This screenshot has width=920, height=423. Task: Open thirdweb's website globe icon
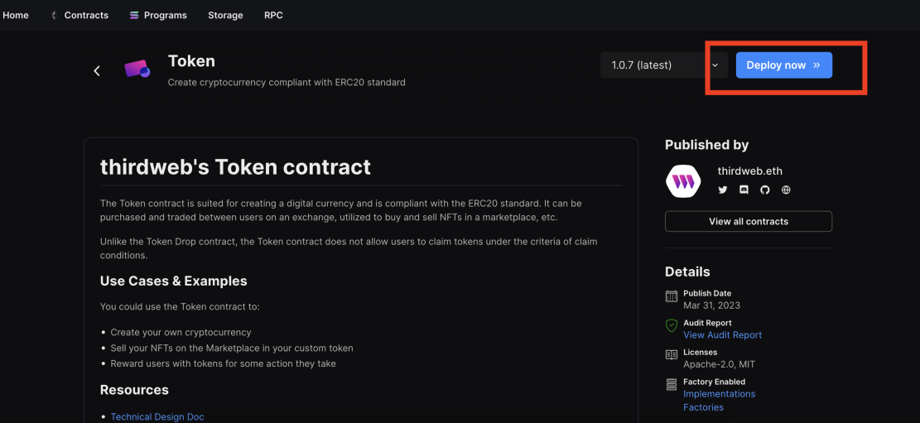pyautogui.click(x=786, y=190)
